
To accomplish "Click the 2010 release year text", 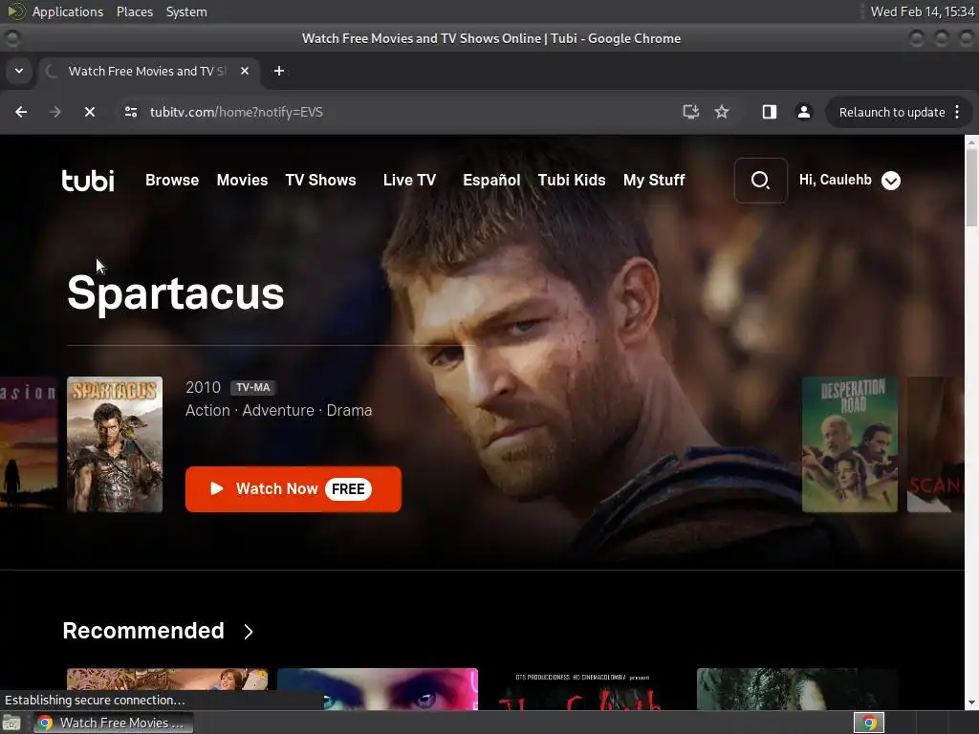I will (x=203, y=388).
